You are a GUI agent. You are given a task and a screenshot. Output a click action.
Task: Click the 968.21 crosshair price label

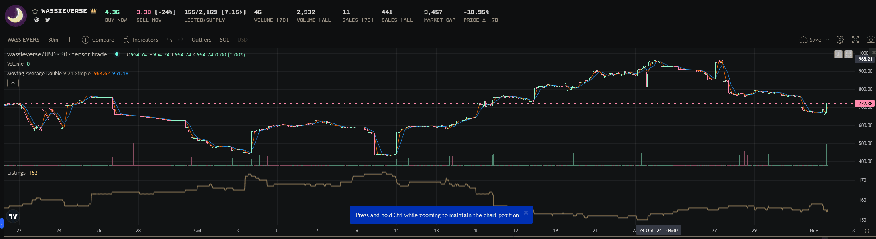click(x=865, y=59)
